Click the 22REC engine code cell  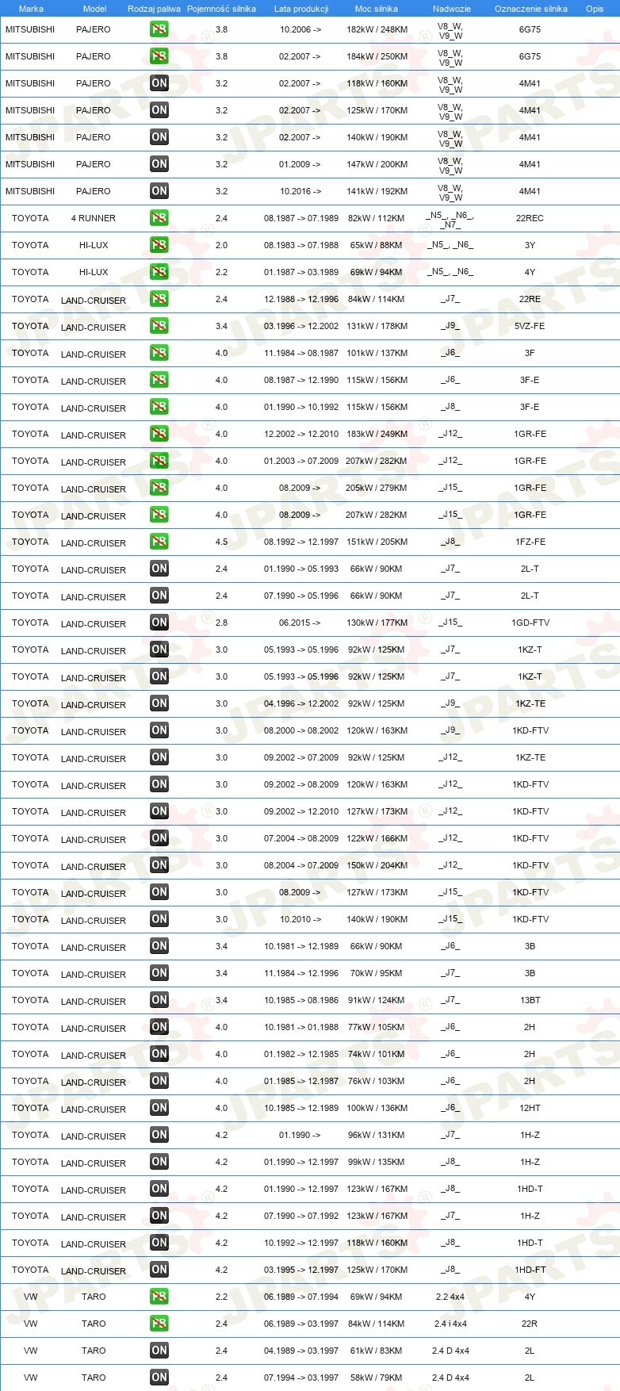530,218
